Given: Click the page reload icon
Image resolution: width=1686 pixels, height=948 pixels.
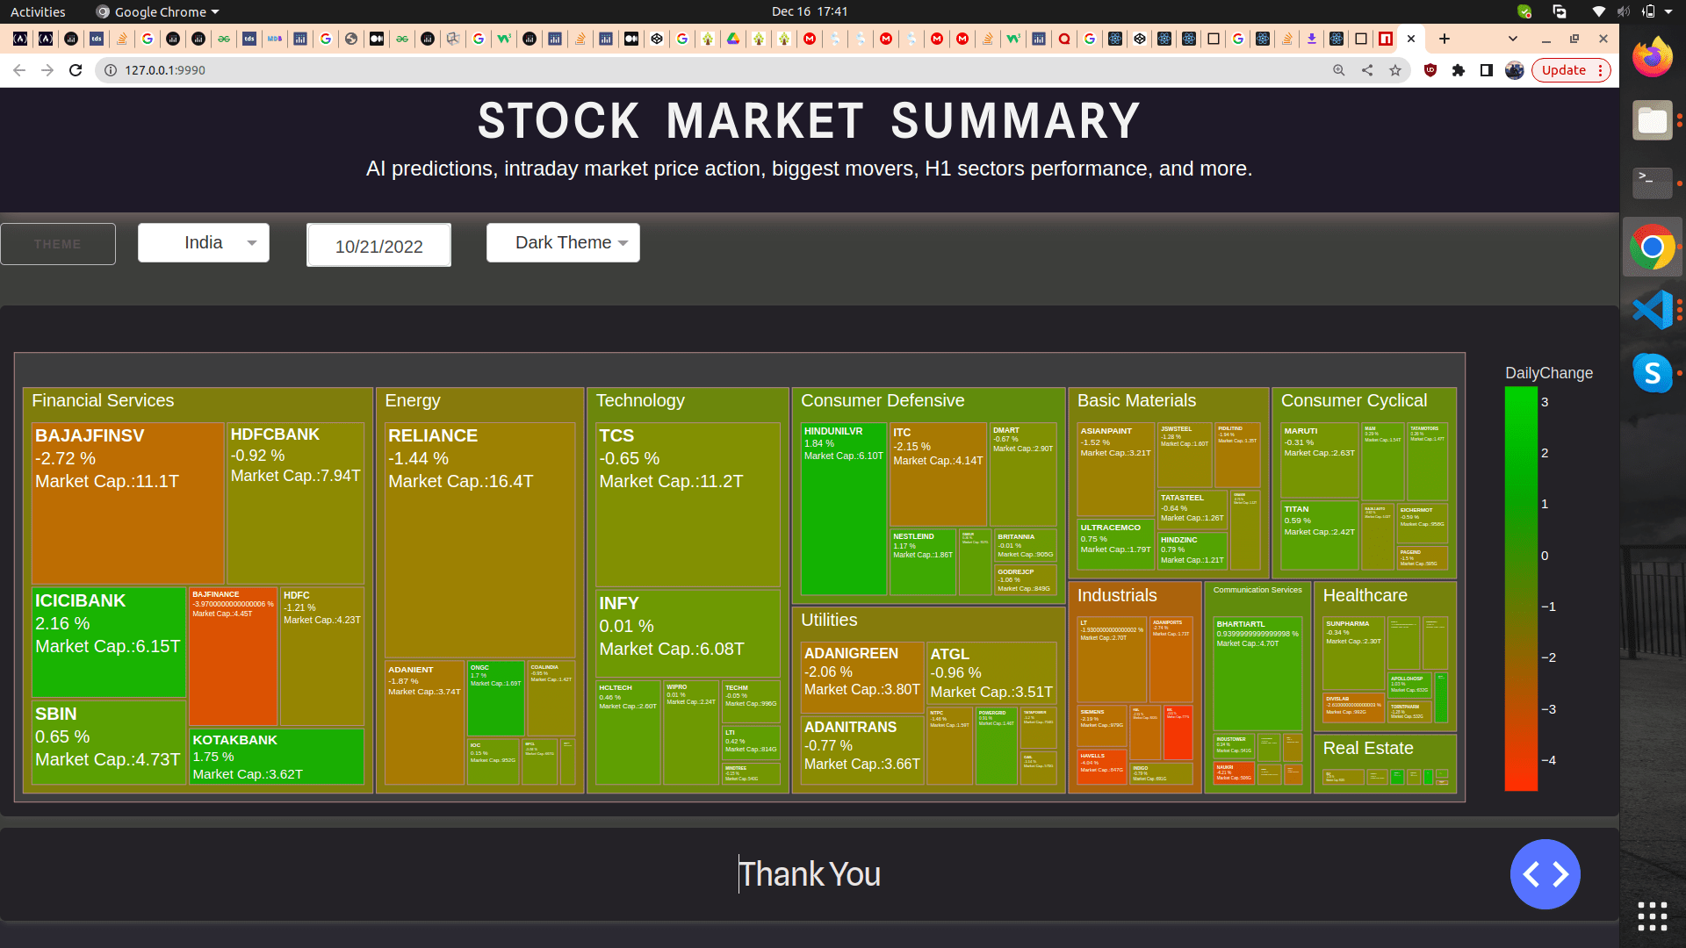Looking at the screenshot, I should pos(76,70).
